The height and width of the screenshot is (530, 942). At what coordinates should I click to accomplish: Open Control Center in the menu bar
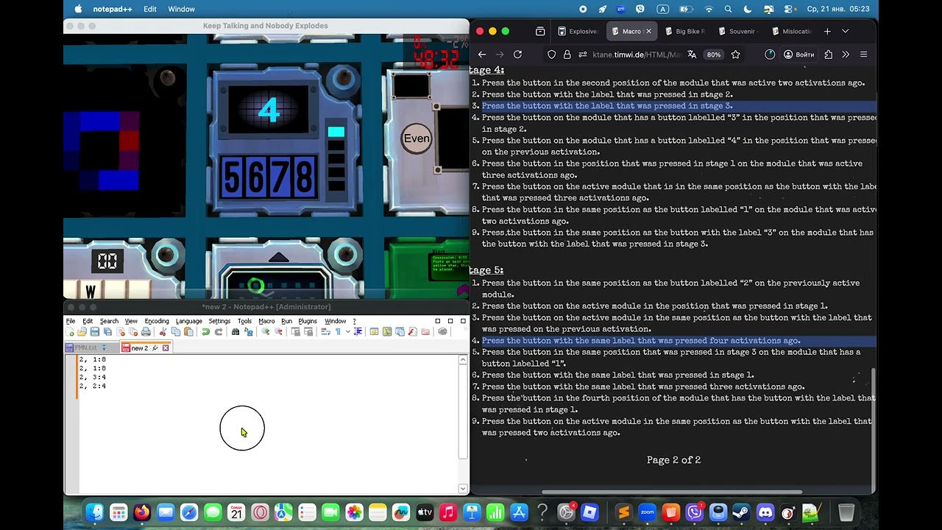[x=789, y=9]
